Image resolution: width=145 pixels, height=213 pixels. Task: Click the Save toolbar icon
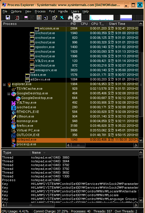tap(8, 18)
